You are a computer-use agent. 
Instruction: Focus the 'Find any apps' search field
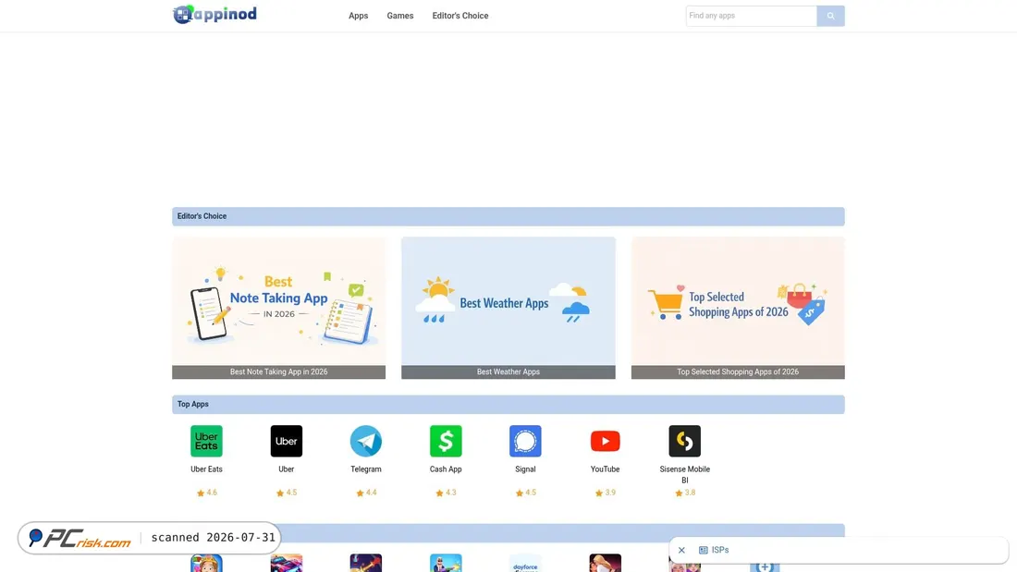point(751,16)
